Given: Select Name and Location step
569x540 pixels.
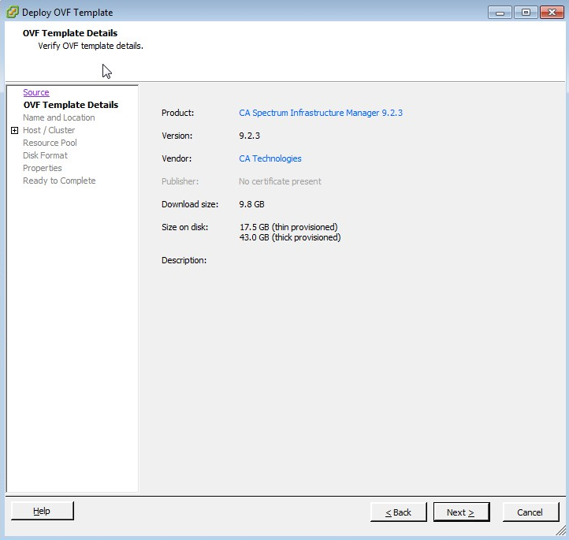Looking at the screenshot, I should 59,117.
